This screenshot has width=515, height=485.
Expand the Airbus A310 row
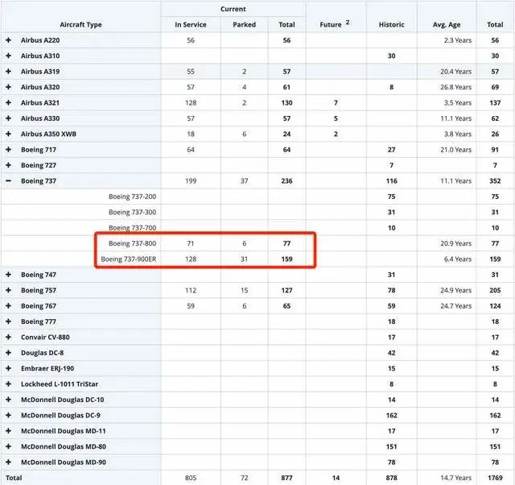tap(9, 56)
